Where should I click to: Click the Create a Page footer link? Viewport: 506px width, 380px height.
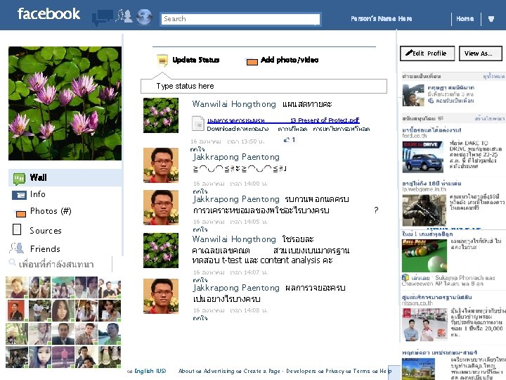[x=261, y=371]
